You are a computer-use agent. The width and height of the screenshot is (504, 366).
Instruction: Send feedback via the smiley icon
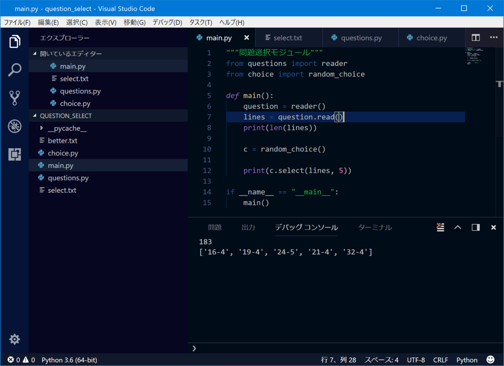[x=491, y=360]
